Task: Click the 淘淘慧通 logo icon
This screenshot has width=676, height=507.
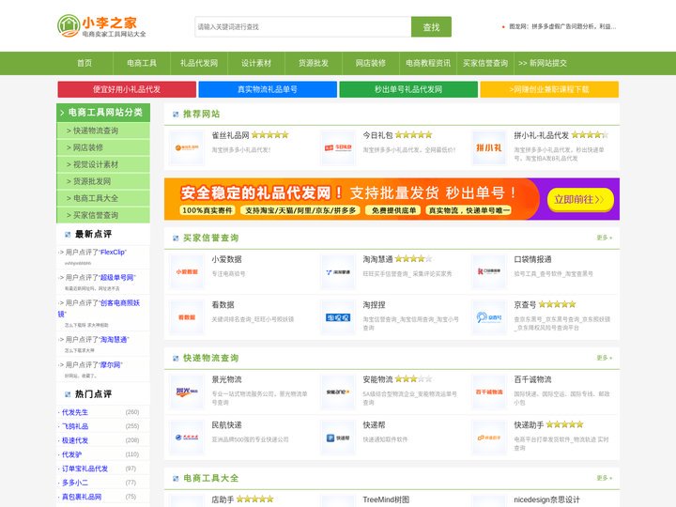Action: [338, 272]
